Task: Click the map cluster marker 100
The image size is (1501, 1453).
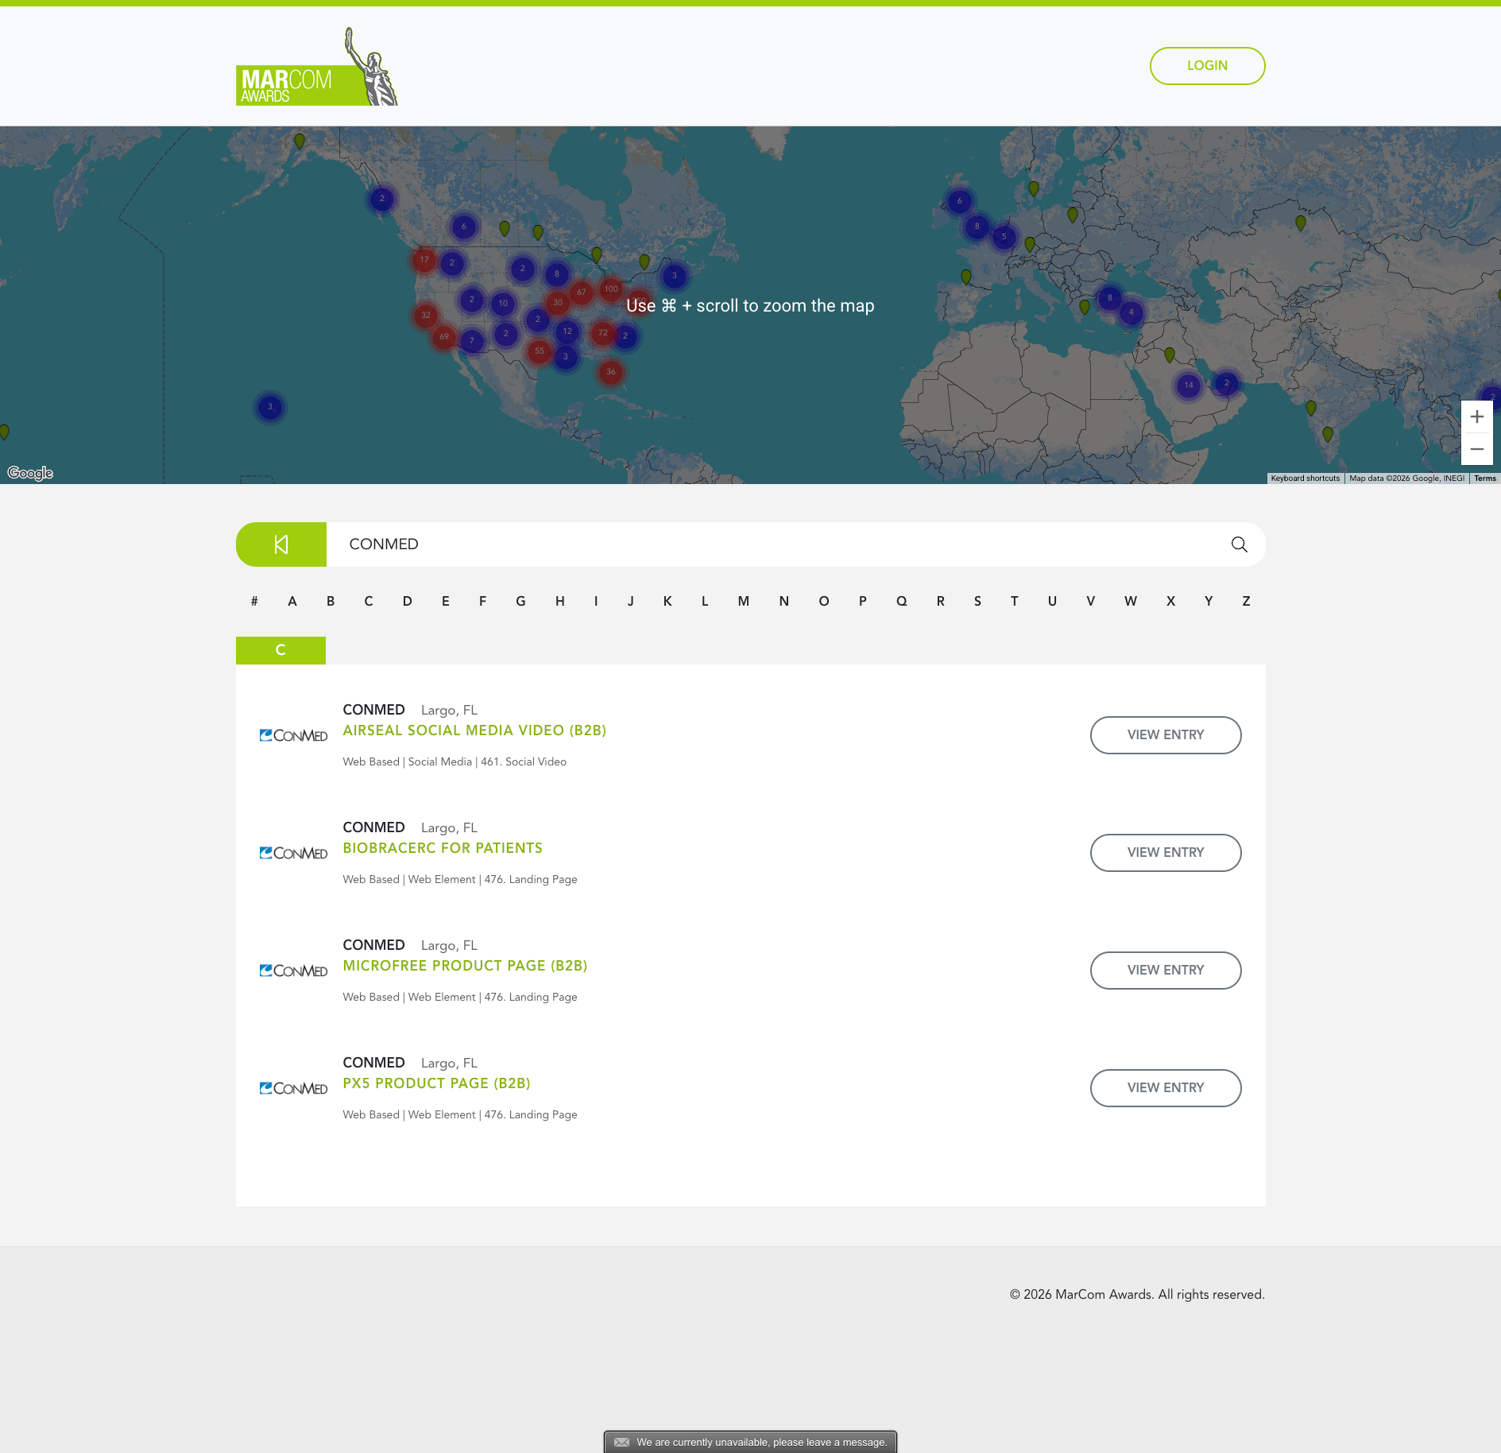Action: coord(610,289)
